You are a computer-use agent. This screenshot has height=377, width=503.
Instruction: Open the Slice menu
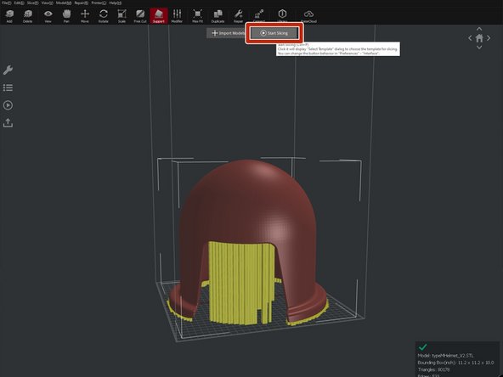coord(33,3)
